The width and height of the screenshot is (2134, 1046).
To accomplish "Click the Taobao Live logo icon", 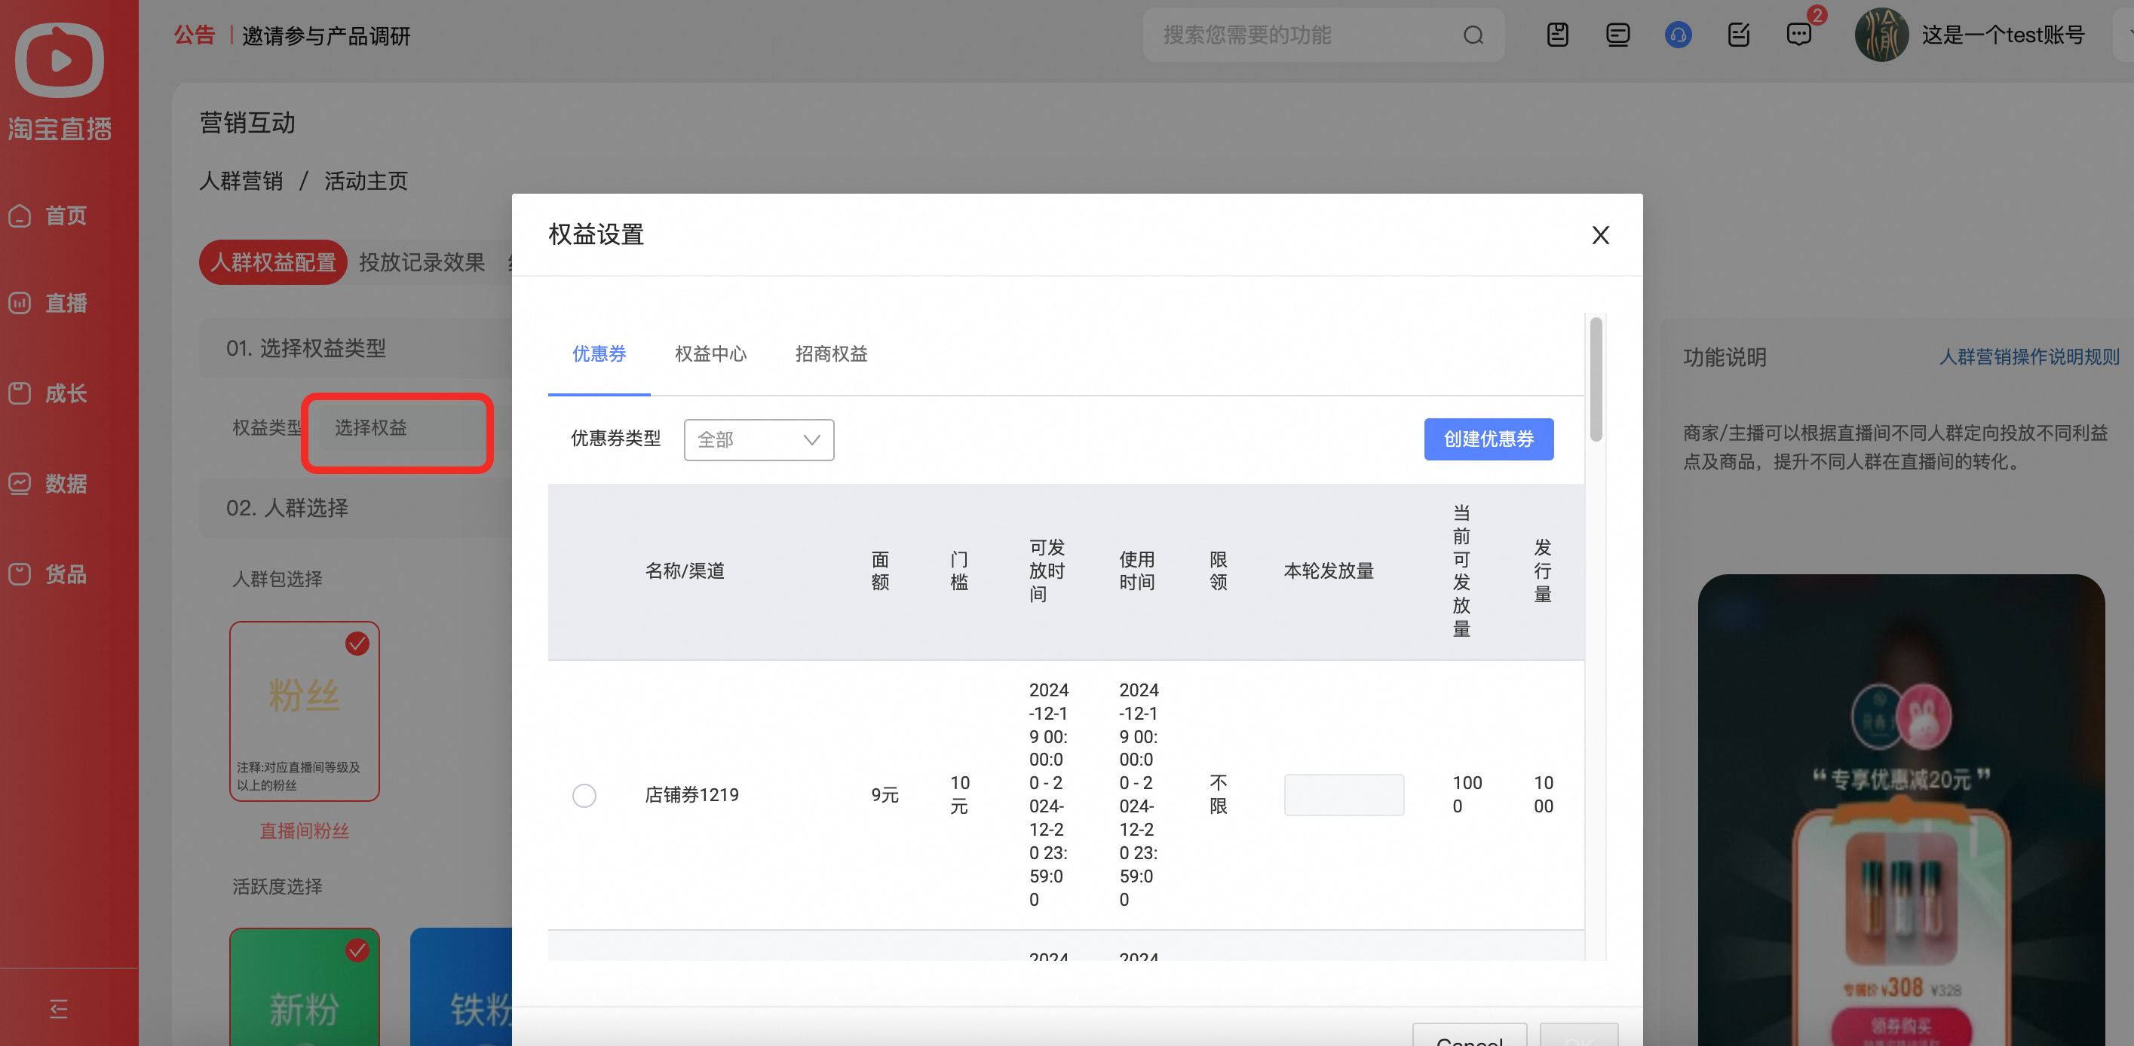I will pyautogui.click(x=59, y=60).
